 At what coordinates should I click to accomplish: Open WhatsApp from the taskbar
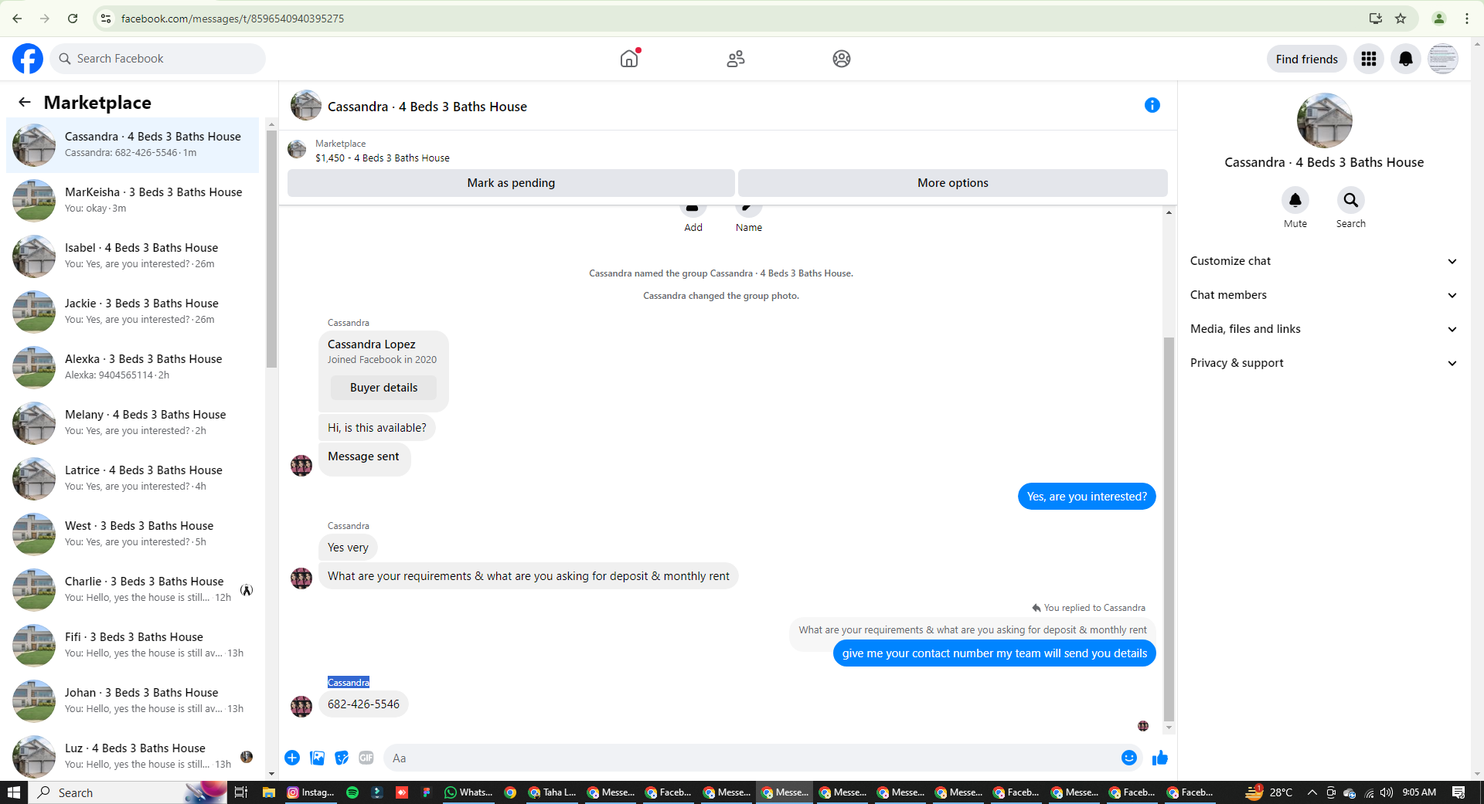coord(469,792)
